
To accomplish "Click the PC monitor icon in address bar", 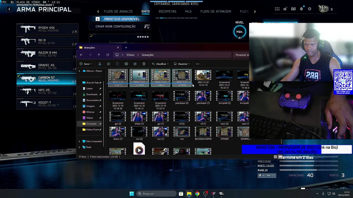I will tap(117, 55).
